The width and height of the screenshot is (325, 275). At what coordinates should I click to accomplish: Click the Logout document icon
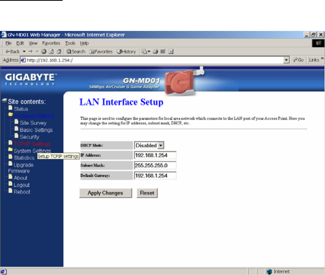10,184
